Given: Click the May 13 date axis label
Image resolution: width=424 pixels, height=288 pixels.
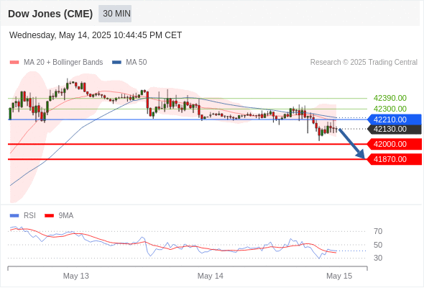Looking at the screenshot, I should [76, 276].
